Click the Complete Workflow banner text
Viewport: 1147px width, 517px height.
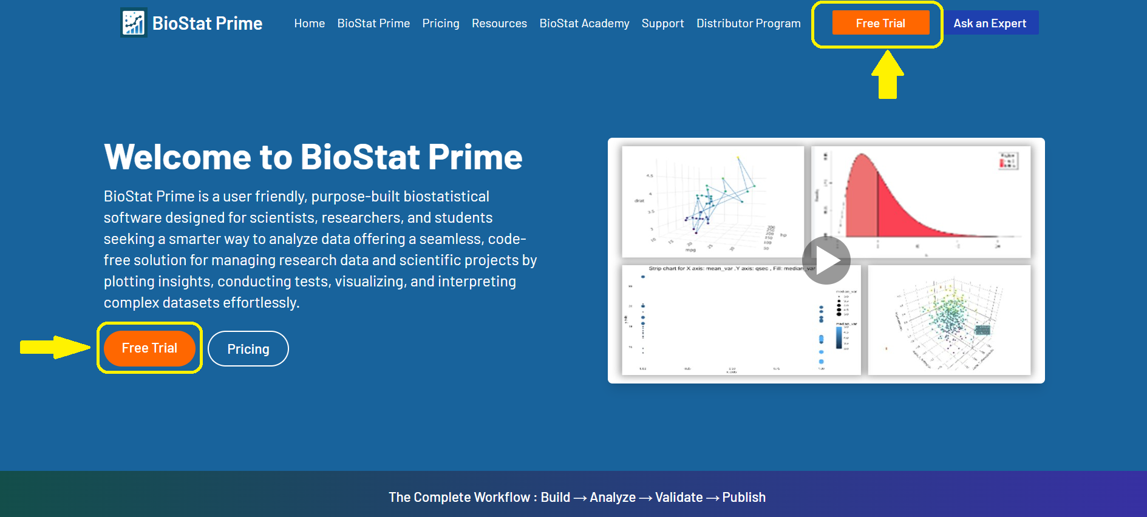(x=577, y=498)
